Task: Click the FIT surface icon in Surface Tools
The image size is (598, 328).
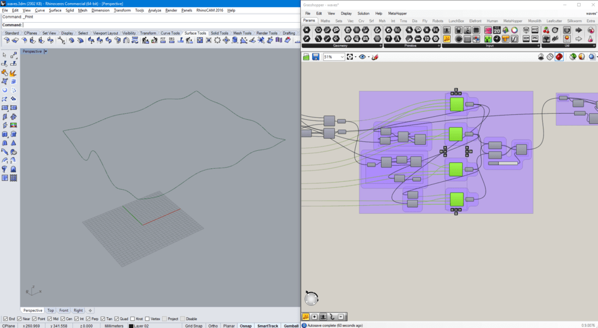Action: (x=163, y=40)
